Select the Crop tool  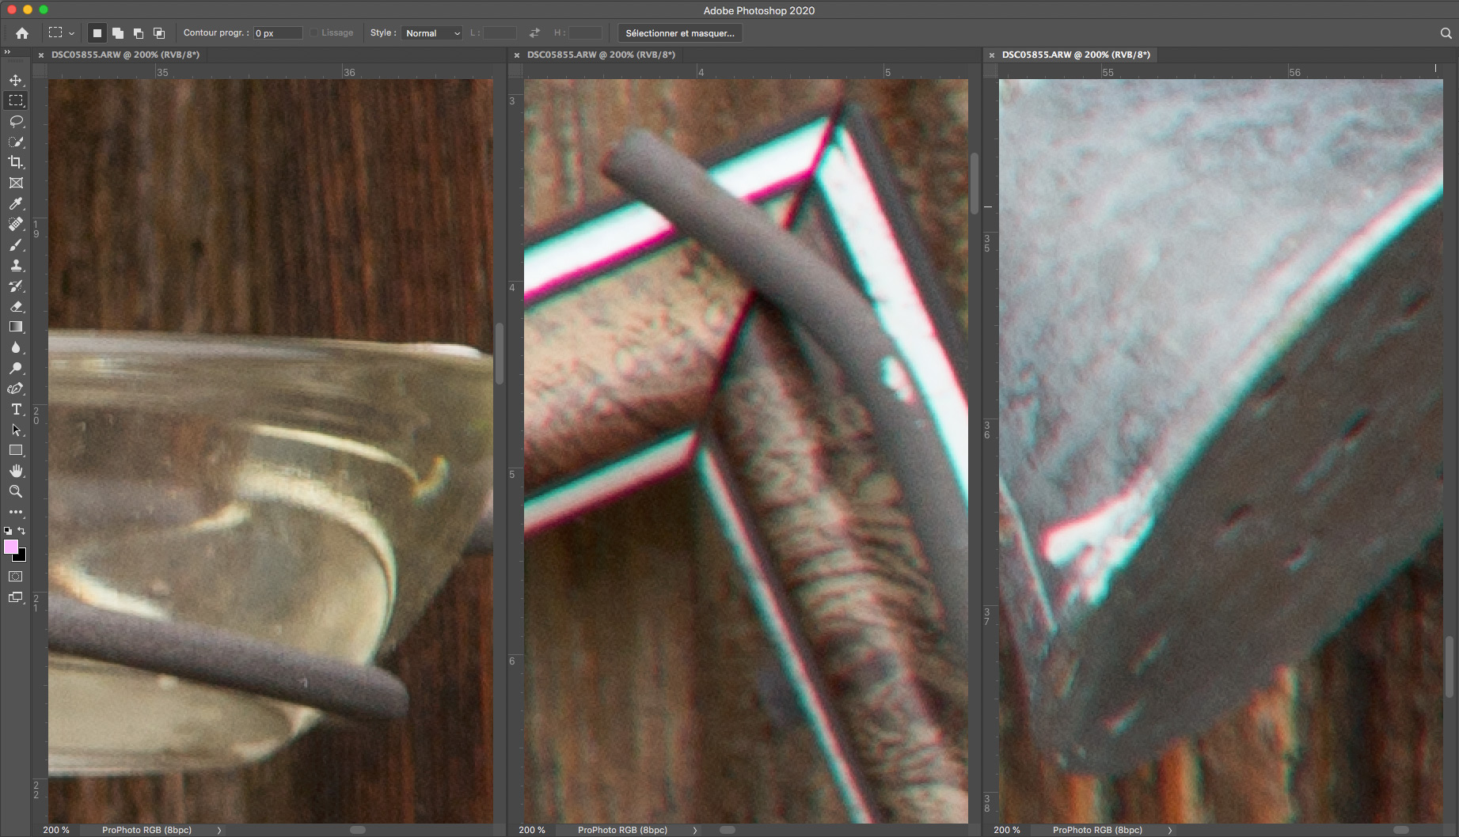[16, 162]
